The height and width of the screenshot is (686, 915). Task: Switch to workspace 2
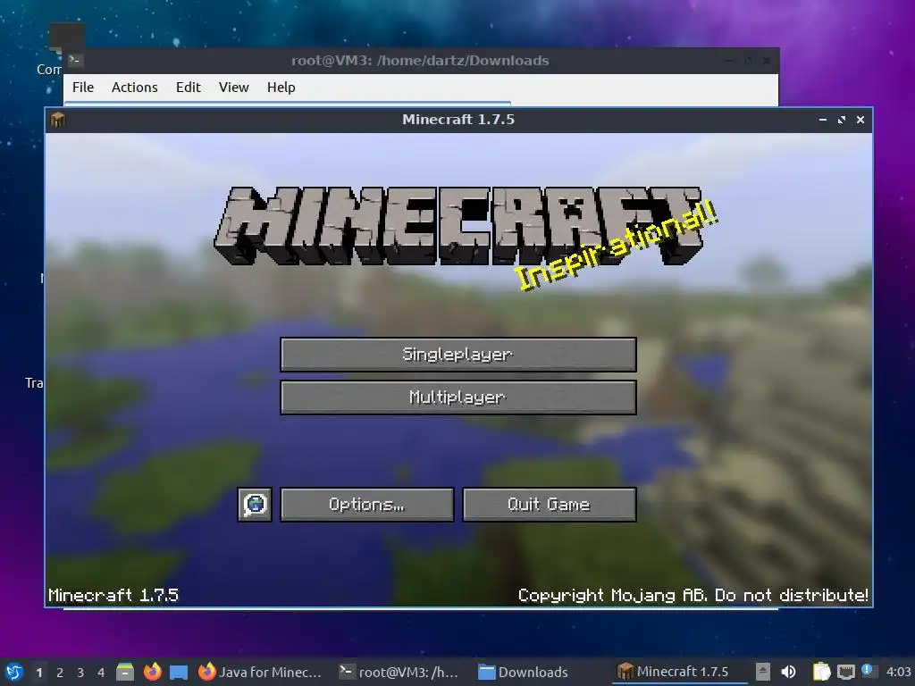[x=60, y=673]
